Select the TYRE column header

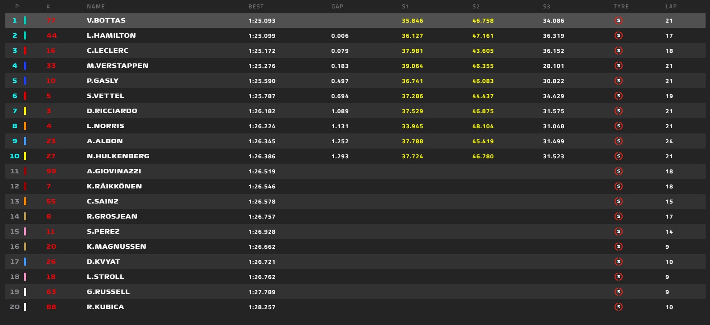(621, 7)
